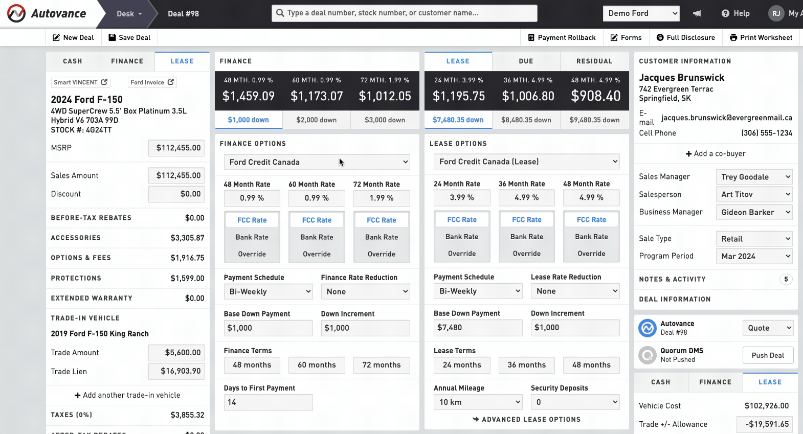
Task: Click the Push Deal button
Action: [768, 355]
